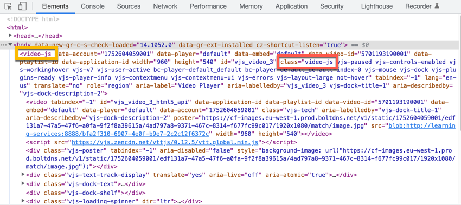Go to the Memory tab
461x205 pixels.
251,6
